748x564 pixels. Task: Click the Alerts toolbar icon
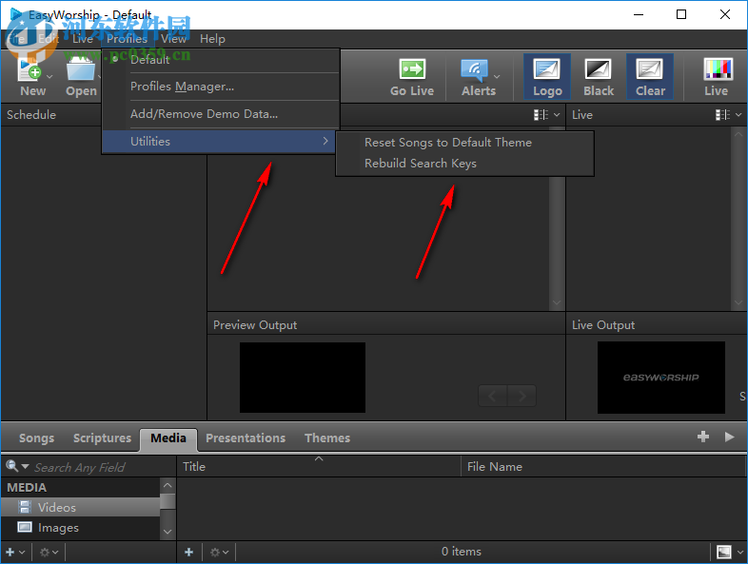(x=474, y=70)
